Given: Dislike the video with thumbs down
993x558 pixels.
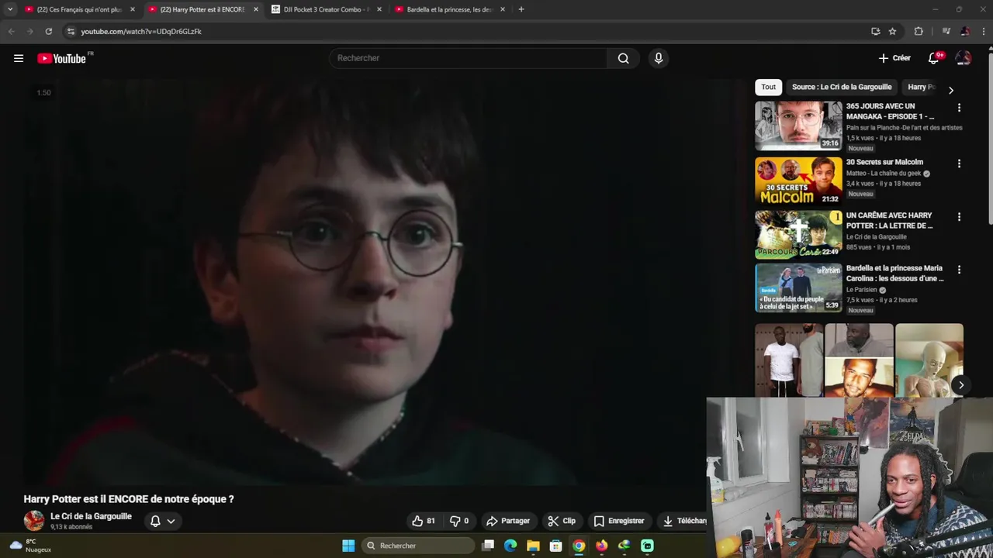Looking at the screenshot, I should pyautogui.click(x=460, y=521).
